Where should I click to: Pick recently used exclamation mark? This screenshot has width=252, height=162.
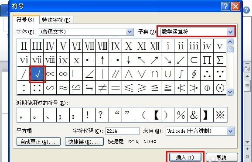pos(89,115)
